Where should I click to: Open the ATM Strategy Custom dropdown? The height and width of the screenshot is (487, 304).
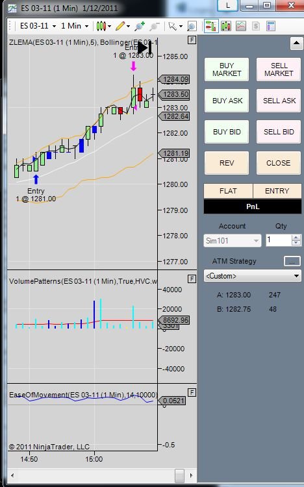pyautogui.click(x=253, y=276)
